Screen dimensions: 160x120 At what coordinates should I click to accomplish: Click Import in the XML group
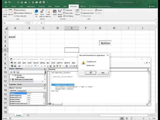98,10
